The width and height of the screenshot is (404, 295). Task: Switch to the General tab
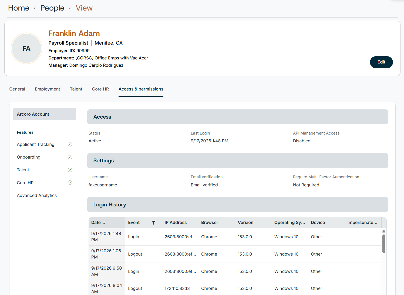click(x=17, y=89)
